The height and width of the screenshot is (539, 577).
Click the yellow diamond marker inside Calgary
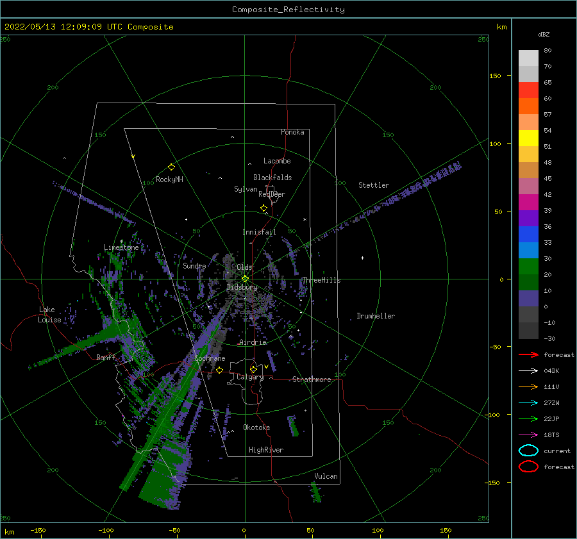pos(253,369)
